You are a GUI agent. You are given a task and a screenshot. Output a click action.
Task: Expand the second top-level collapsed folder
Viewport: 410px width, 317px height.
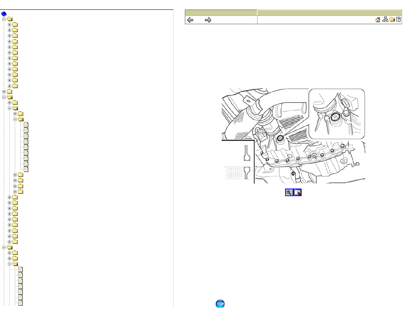pyautogui.click(x=4, y=92)
